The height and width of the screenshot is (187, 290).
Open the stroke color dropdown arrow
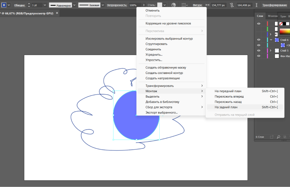click(x=9, y=5)
